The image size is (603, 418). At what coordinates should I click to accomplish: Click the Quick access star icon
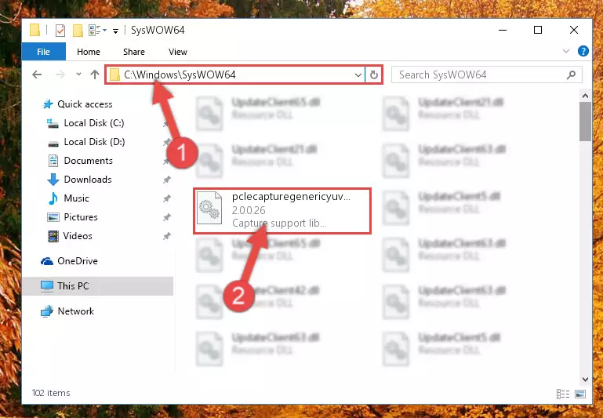click(x=47, y=104)
